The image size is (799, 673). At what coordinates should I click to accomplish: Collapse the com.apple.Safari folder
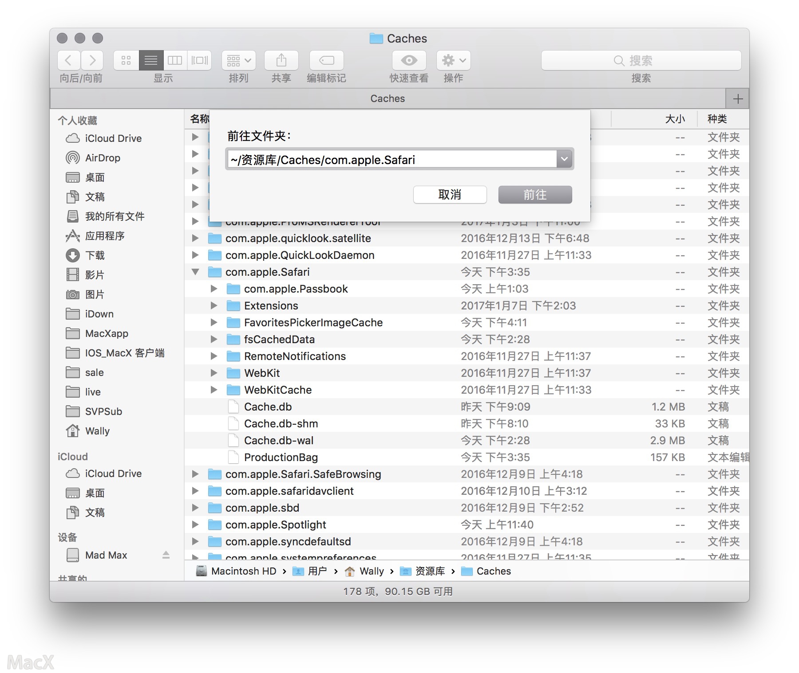click(195, 272)
